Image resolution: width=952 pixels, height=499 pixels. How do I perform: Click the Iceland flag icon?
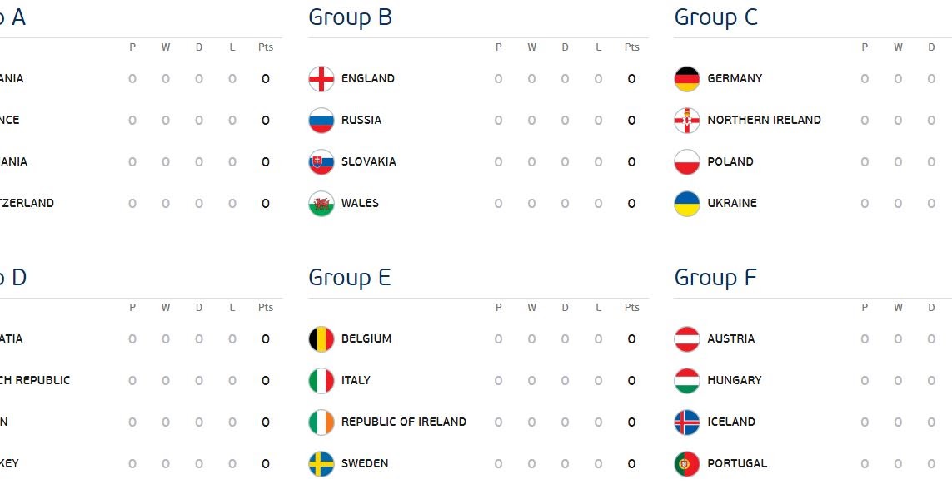tap(687, 422)
